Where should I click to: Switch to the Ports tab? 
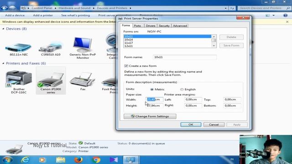(137, 26)
